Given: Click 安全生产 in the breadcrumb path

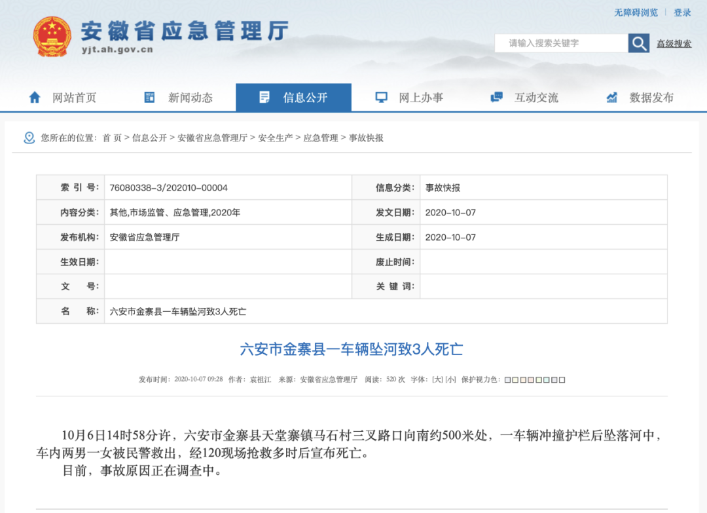Looking at the screenshot, I should click(275, 138).
